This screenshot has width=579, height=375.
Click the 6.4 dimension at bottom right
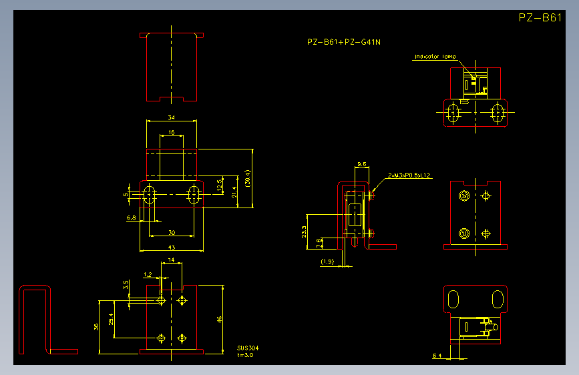pyautogui.click(x=437, y=356)
